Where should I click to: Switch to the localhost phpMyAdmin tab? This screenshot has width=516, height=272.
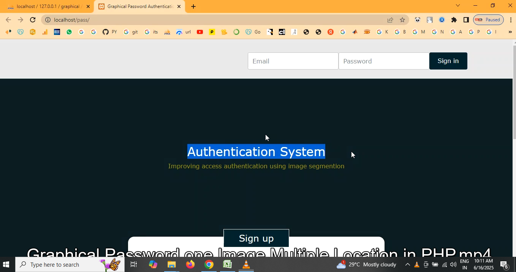47,6
